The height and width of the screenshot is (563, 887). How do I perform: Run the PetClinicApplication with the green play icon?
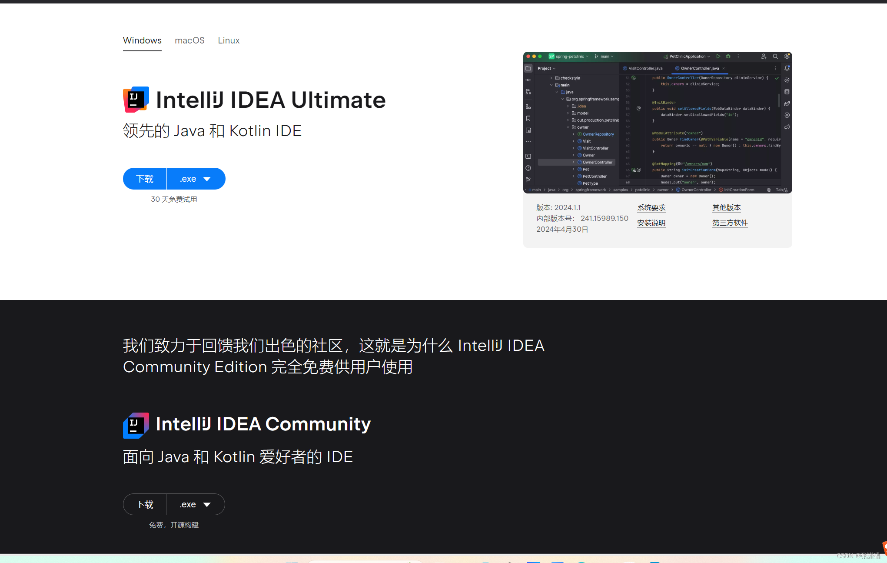pyautogui.click(x=719, y=57)
